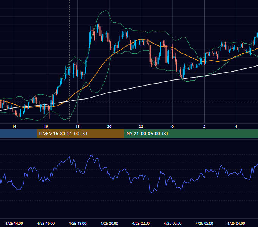Click the 4/26 02:00 date label

(x=204, y=223)
